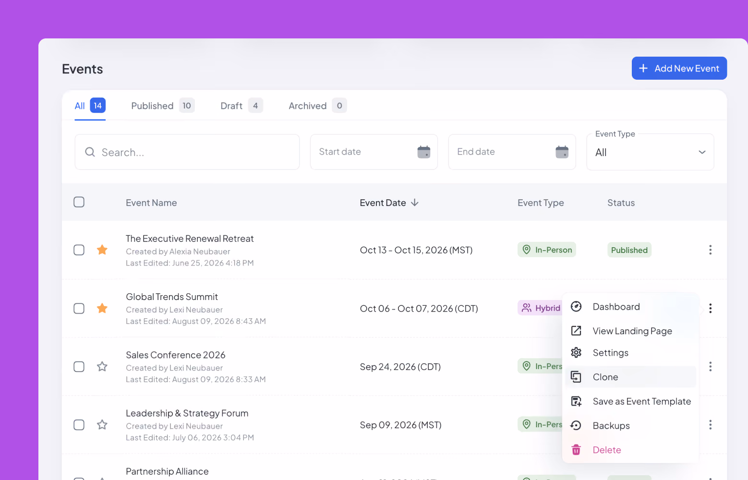Screen dimensions: 748x480
Task: Toggle the select-all checkbox in table header
Action: [79, 202]
